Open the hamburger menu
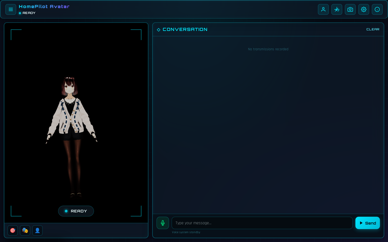The image size is (388, 242). point(11,9)
